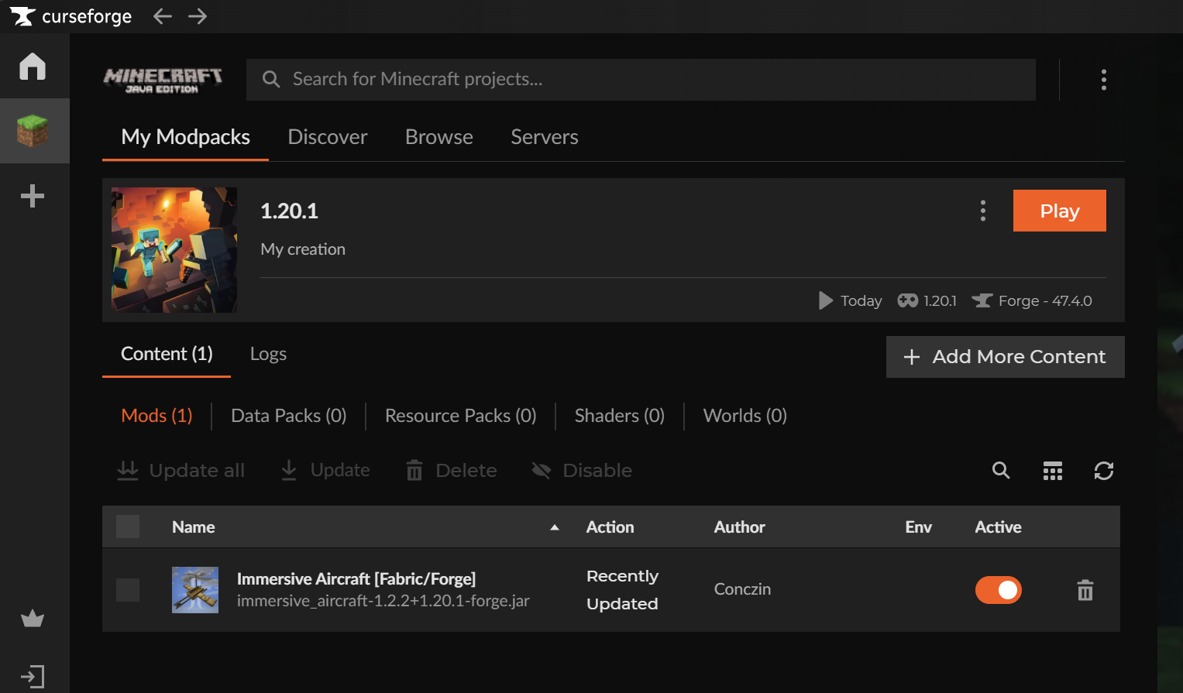Image resolution: width=1183 pixels, height=693 pixels.
Task: Click author name Conczin
Action: pos(742,589)
